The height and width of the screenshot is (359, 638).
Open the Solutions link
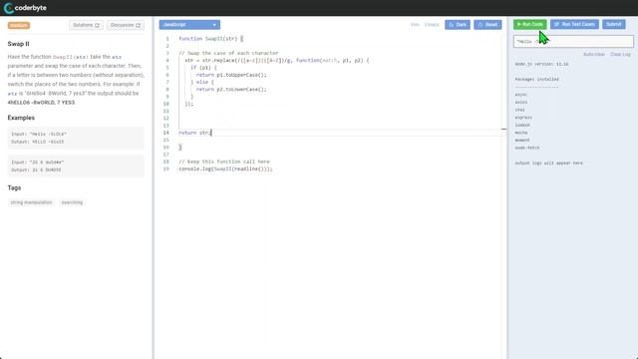pos(86,25)
